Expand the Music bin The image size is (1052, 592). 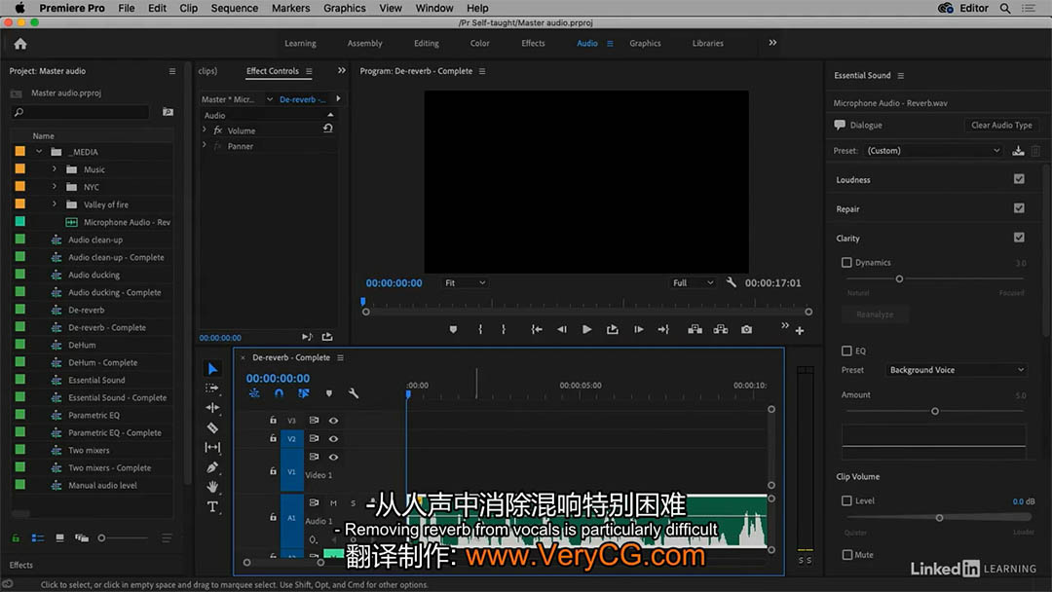tap(55, 169)
